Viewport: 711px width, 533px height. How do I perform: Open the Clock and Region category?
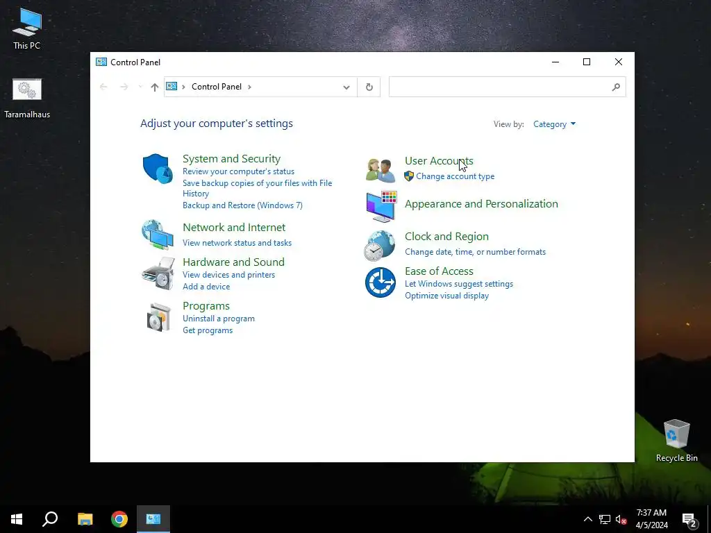[x=446, y=237]
